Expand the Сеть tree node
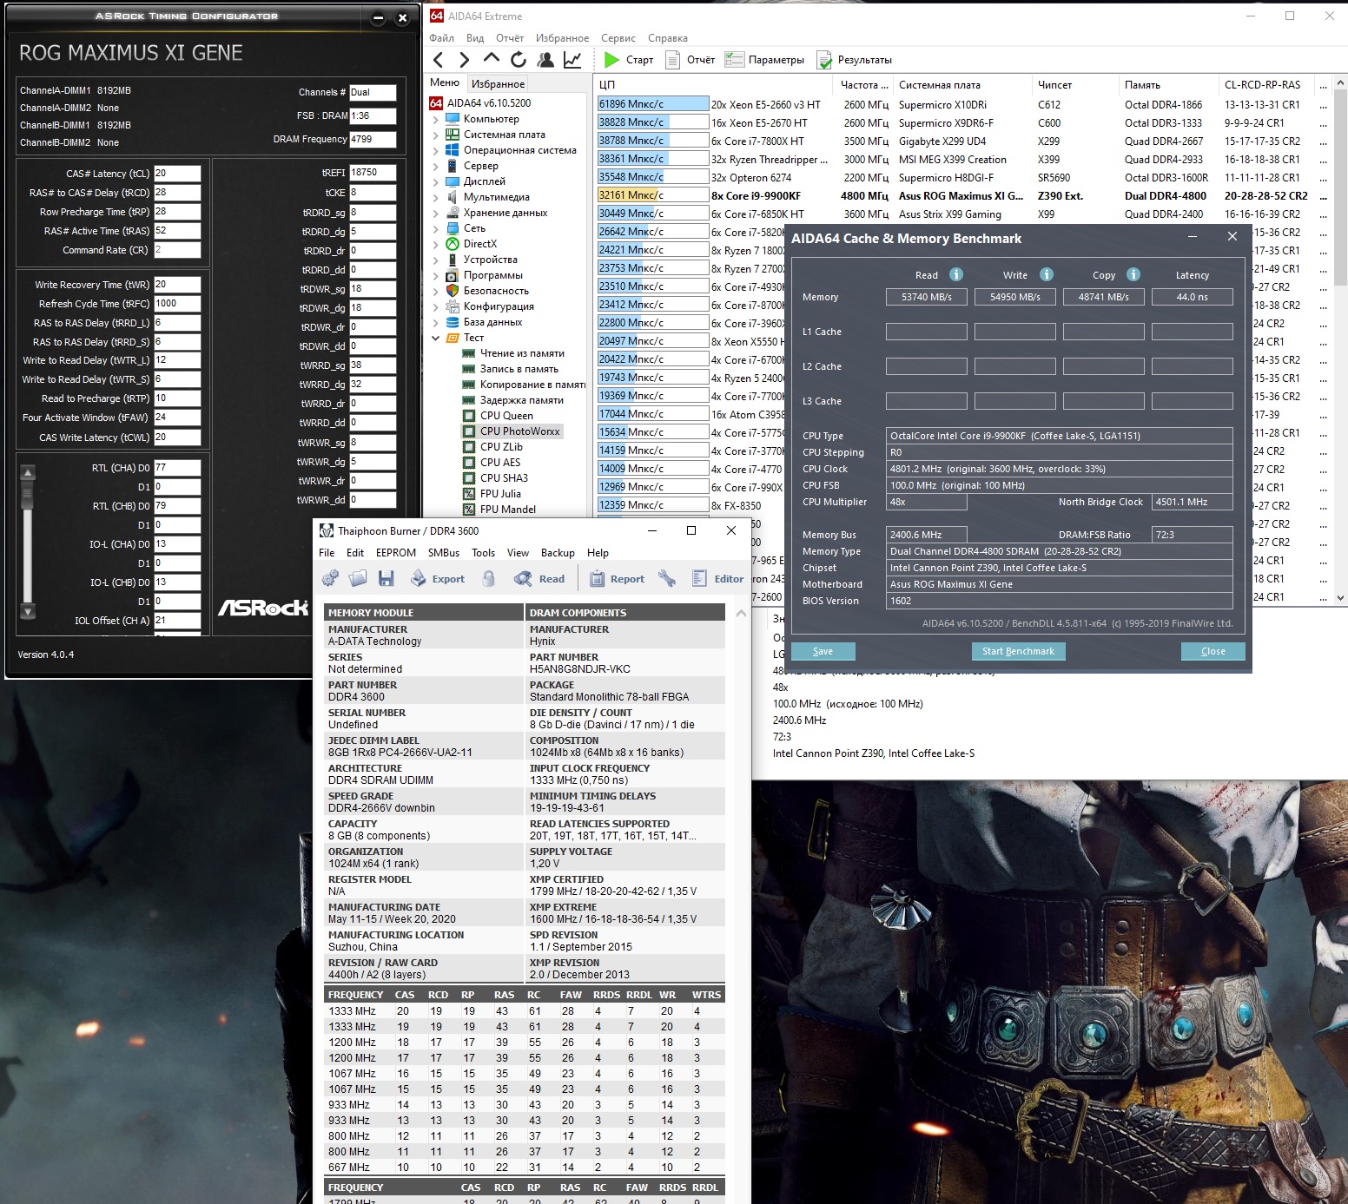This screenshot has width=1348, height=1204. tap(436, 228)
